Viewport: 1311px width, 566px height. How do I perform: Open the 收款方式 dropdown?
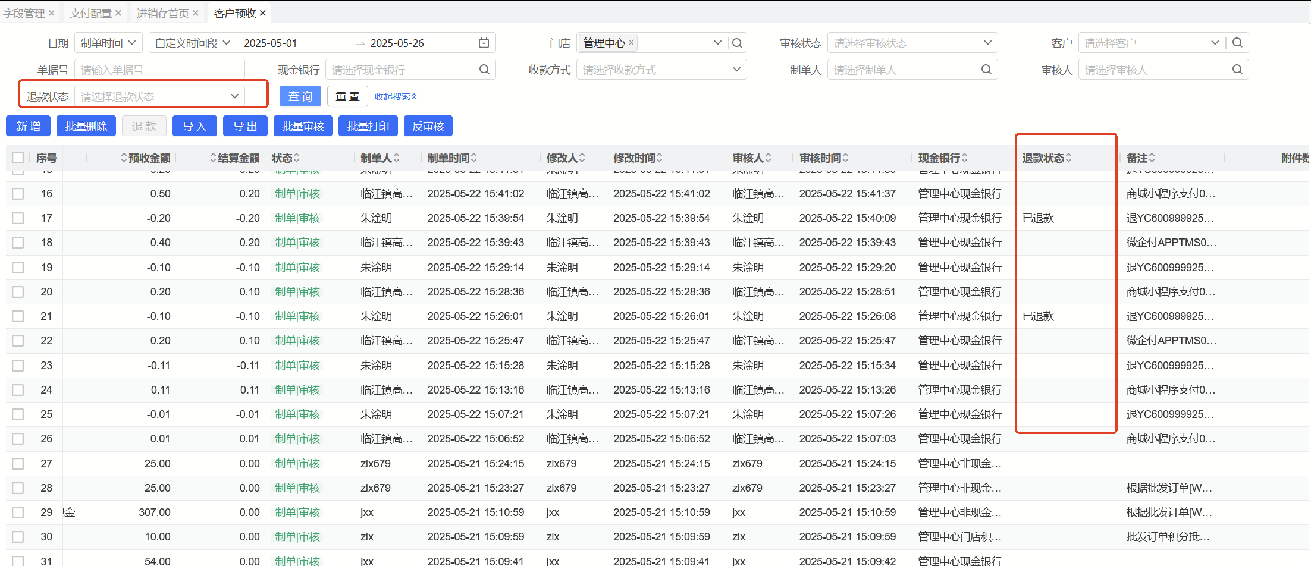661,70
